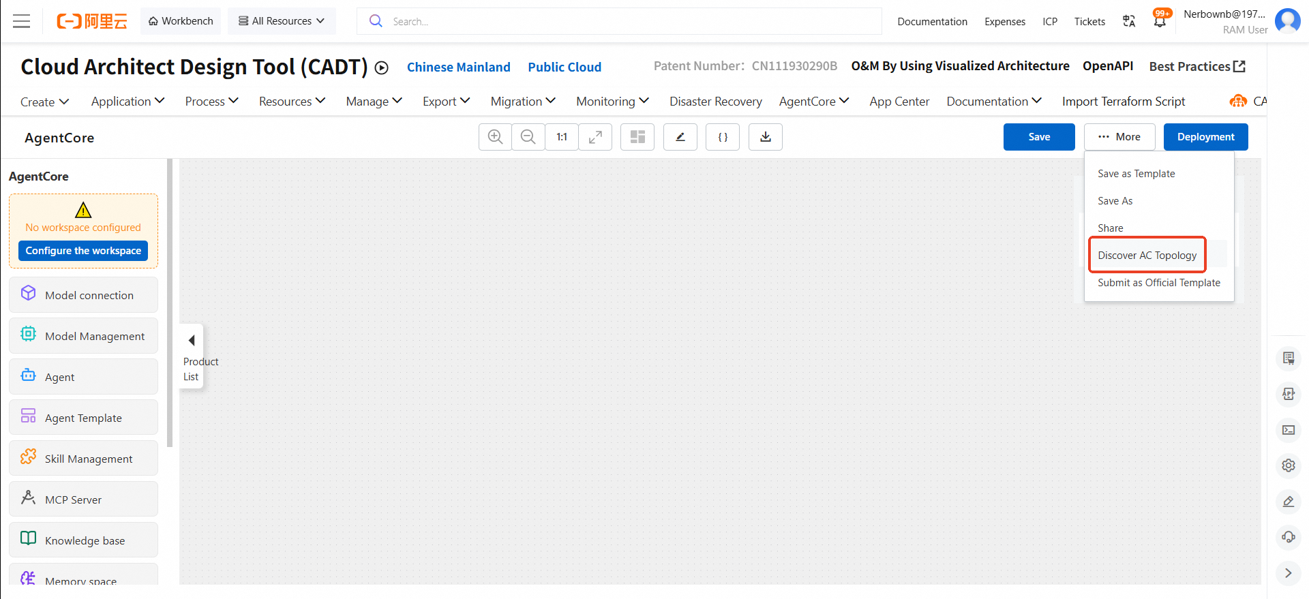Click the zoom in magnifier icon
The width and height of the screenshot is (1309, 599).
click(495, 137)
